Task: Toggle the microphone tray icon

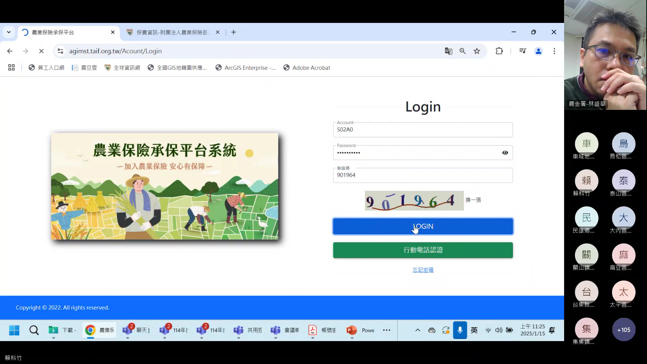Action: (460, 330)
